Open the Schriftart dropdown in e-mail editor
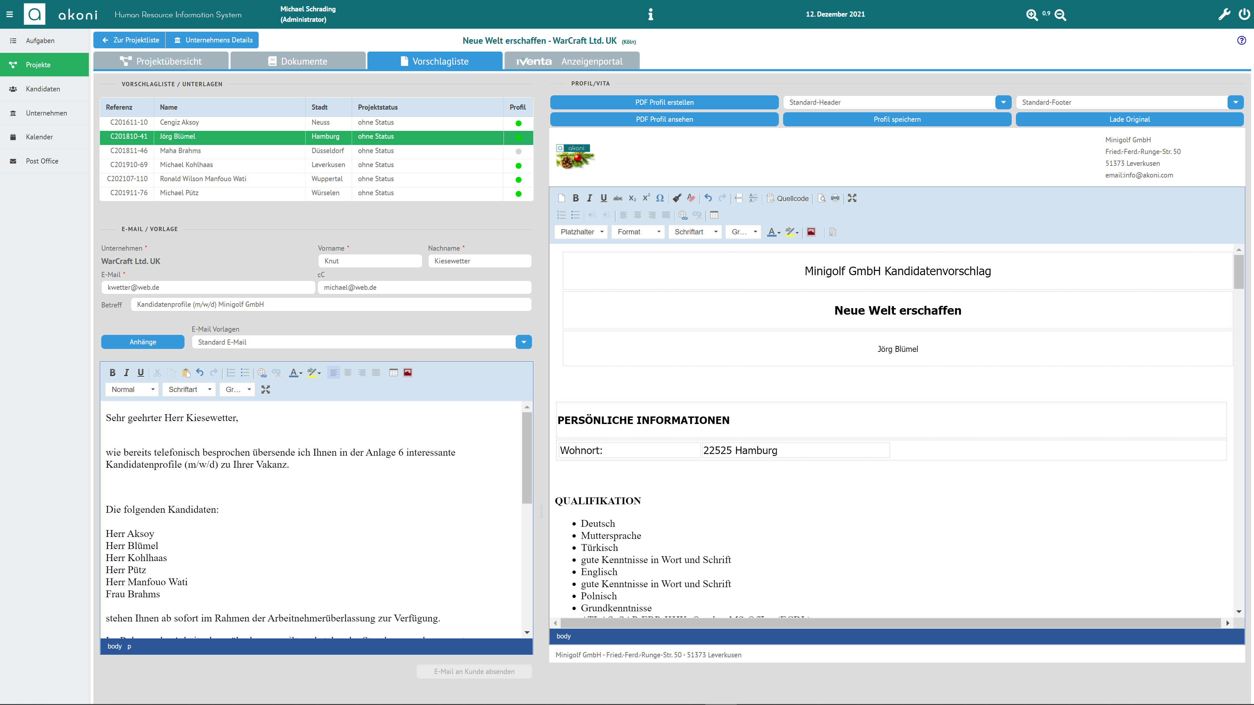This screenshot has width=1254, height=705. point(189,389)
